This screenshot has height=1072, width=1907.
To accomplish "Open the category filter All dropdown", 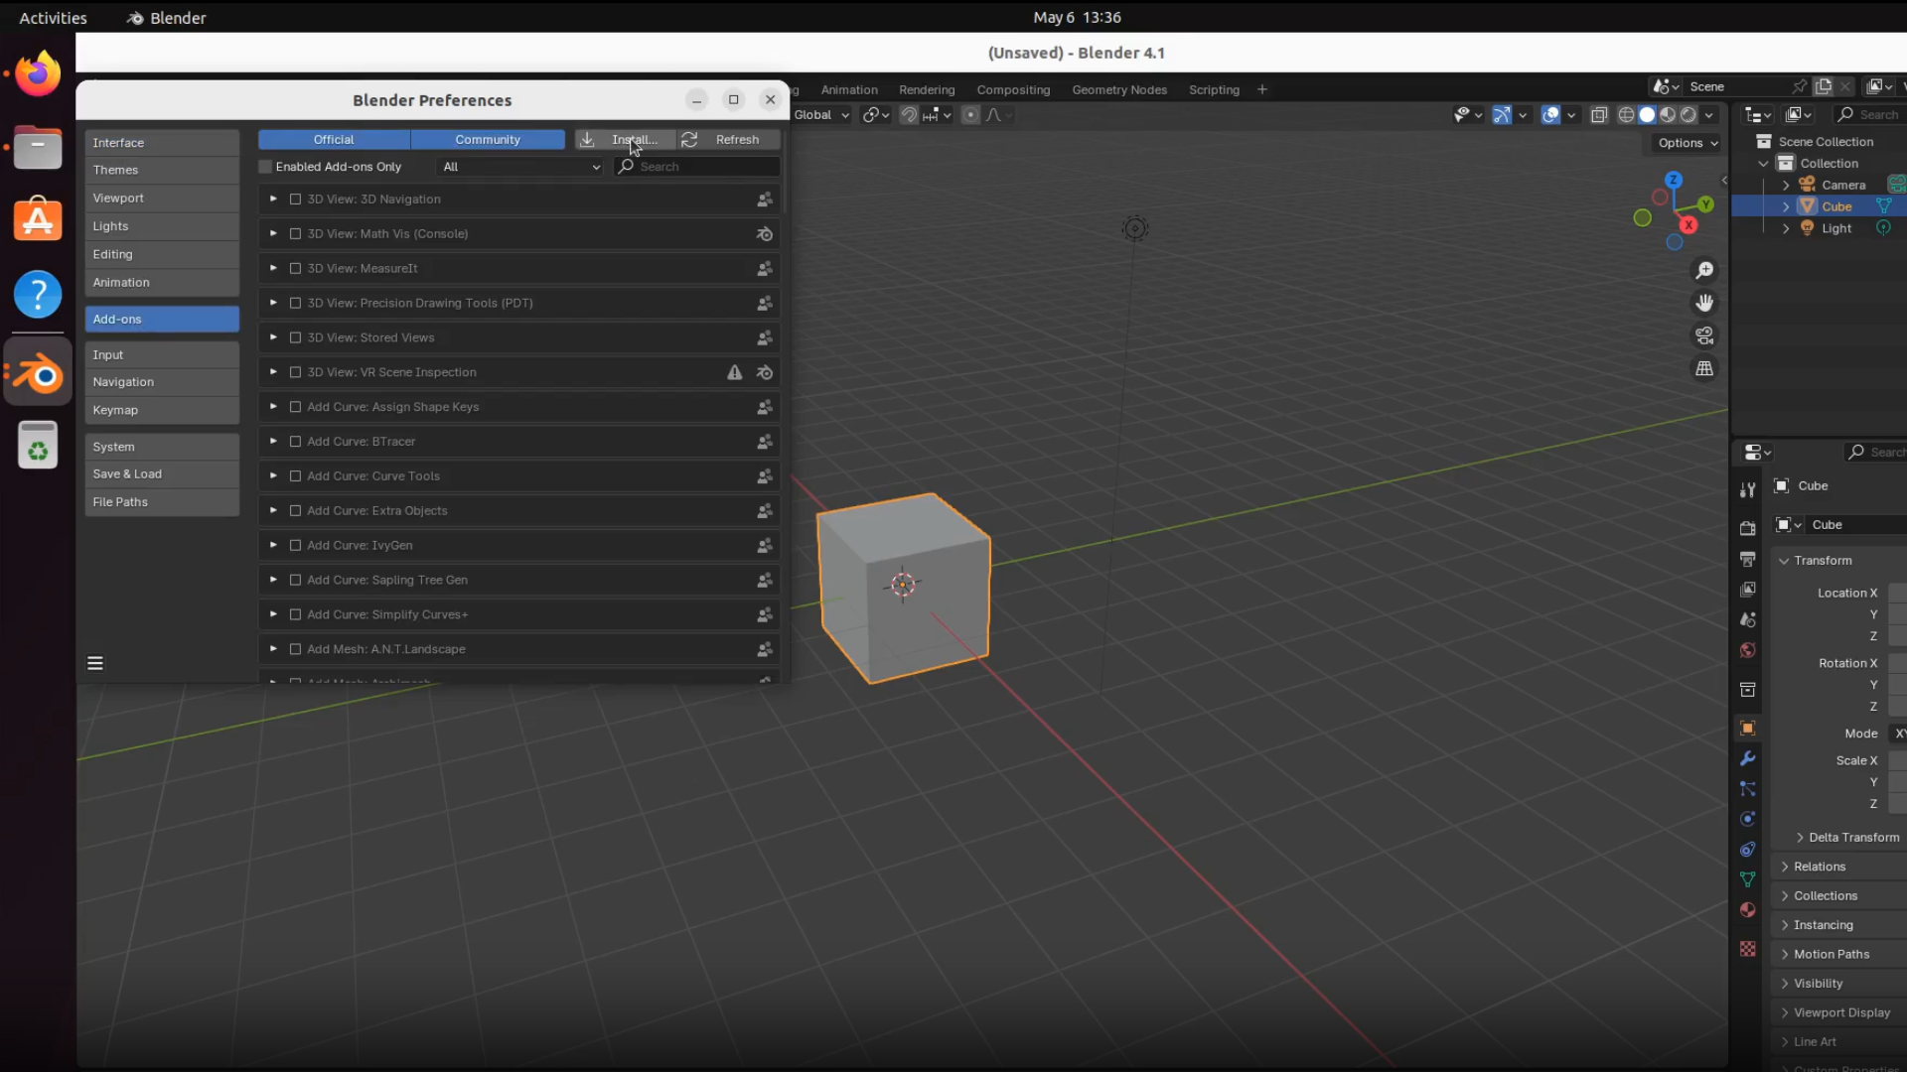I will tap(520, 166).
